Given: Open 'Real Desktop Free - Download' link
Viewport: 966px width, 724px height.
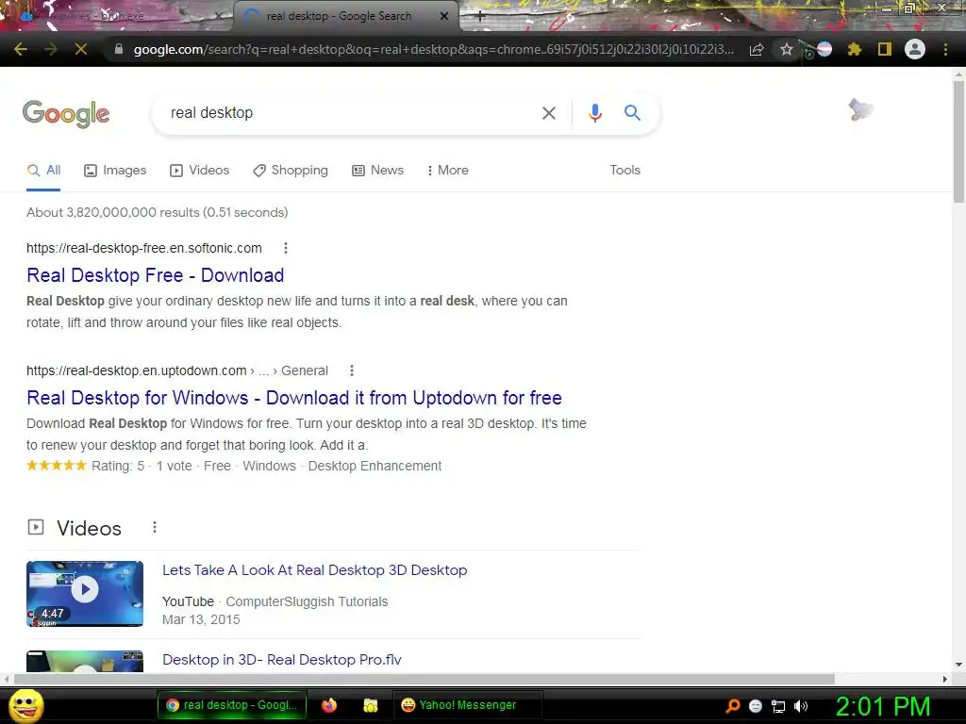Looking at the screenshot, I should (156, 275).
